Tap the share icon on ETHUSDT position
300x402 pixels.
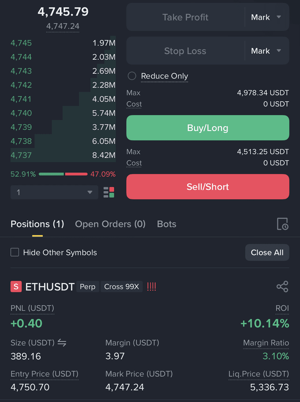click(x=282, y=287)
